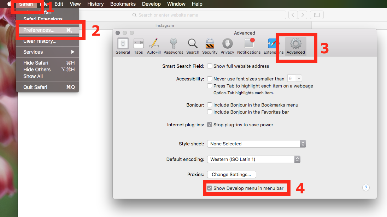Screen dimensions: 387x217
Task: Click the Proxies Change Settings button
Action: coord(231,174)
